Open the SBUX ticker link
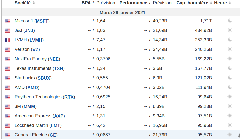This screenshot has width=240, height=139. (44, 78)
